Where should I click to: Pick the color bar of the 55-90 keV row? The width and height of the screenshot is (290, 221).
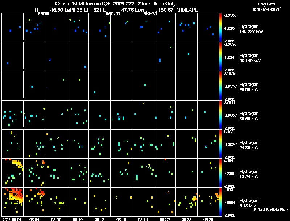[x=220, y=86]
